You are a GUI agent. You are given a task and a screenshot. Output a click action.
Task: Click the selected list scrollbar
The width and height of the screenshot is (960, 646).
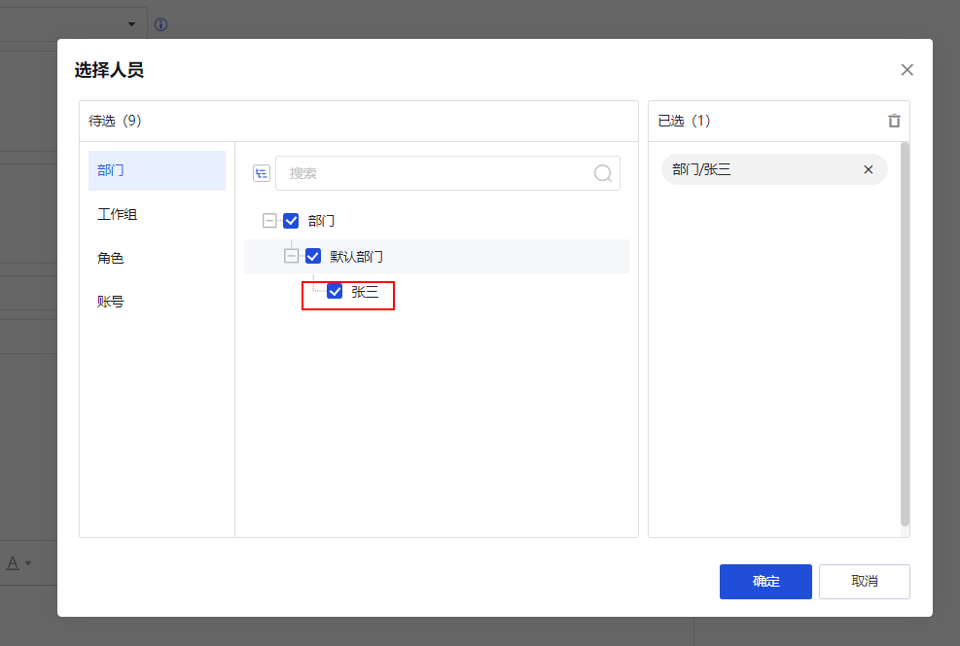coord(906,331)
